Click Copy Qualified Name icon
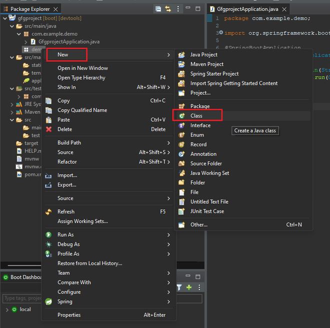This screenshot has height=328, width=330. pos(48,110)
